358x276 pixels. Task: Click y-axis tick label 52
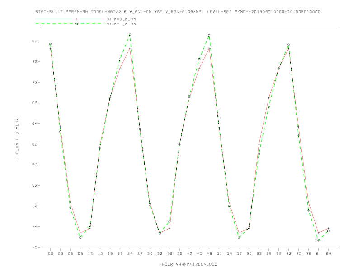36,185
